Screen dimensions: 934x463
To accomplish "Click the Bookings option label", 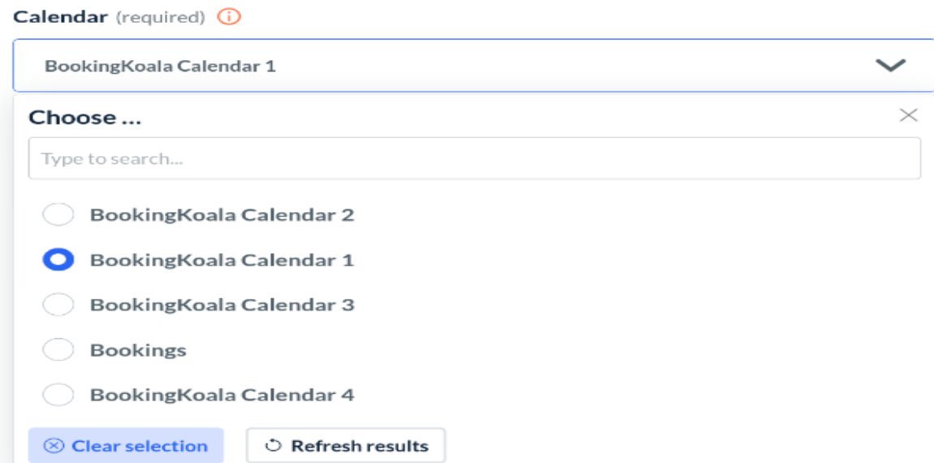I will point(138,350).
